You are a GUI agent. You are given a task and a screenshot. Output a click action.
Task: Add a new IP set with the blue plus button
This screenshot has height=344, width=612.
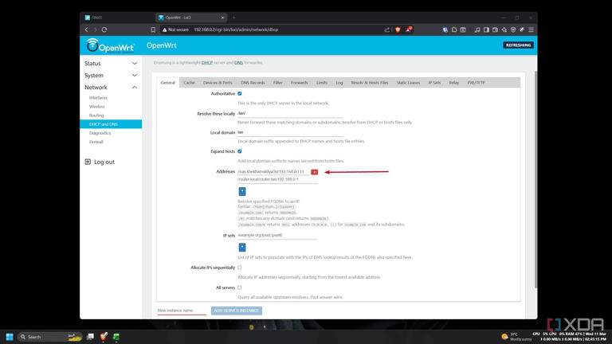tap(242, 248)
